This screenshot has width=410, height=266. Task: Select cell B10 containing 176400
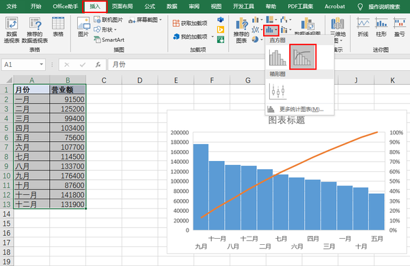point(68,176)
